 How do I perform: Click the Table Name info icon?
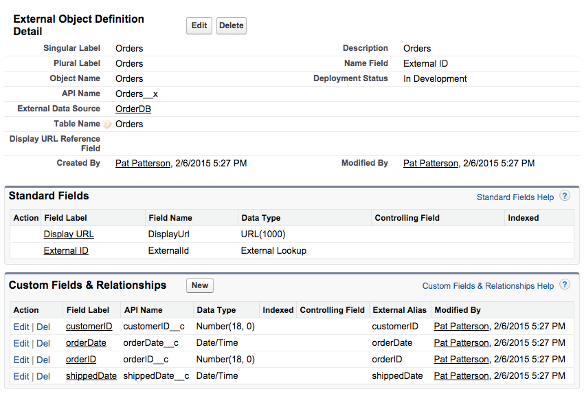tap(107, 124)
